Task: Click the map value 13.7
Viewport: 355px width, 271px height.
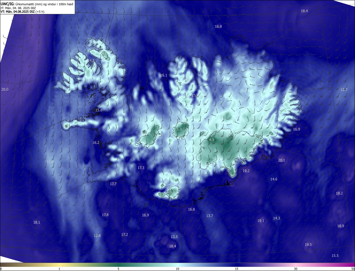Action: [210, 216]
